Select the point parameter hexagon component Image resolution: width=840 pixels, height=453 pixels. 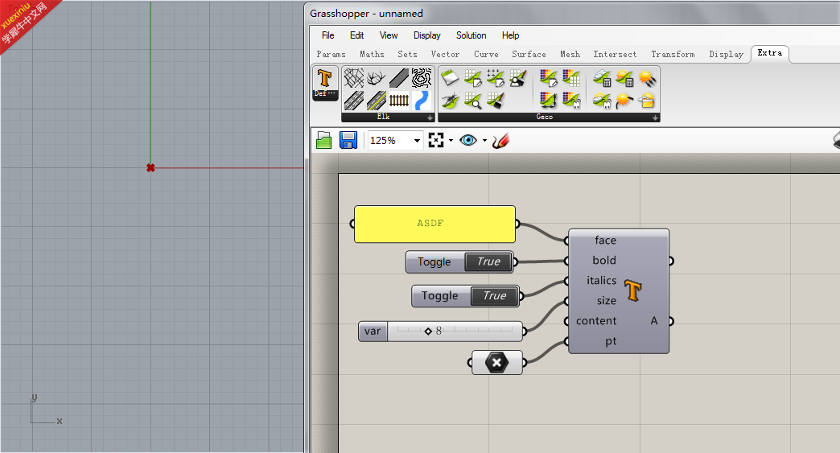coord(496,363)
